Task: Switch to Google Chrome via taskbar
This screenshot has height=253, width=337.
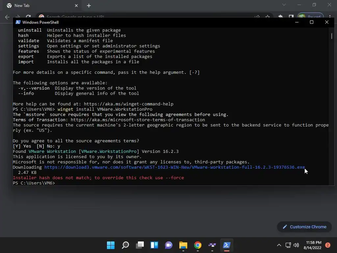Action: [x=198, y=245]
